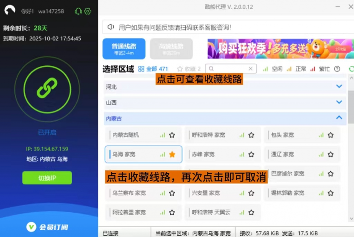Clear the search box with X icon
This screenshot has width=354, height=237.
pyautogui.click(x=251, y=69)
